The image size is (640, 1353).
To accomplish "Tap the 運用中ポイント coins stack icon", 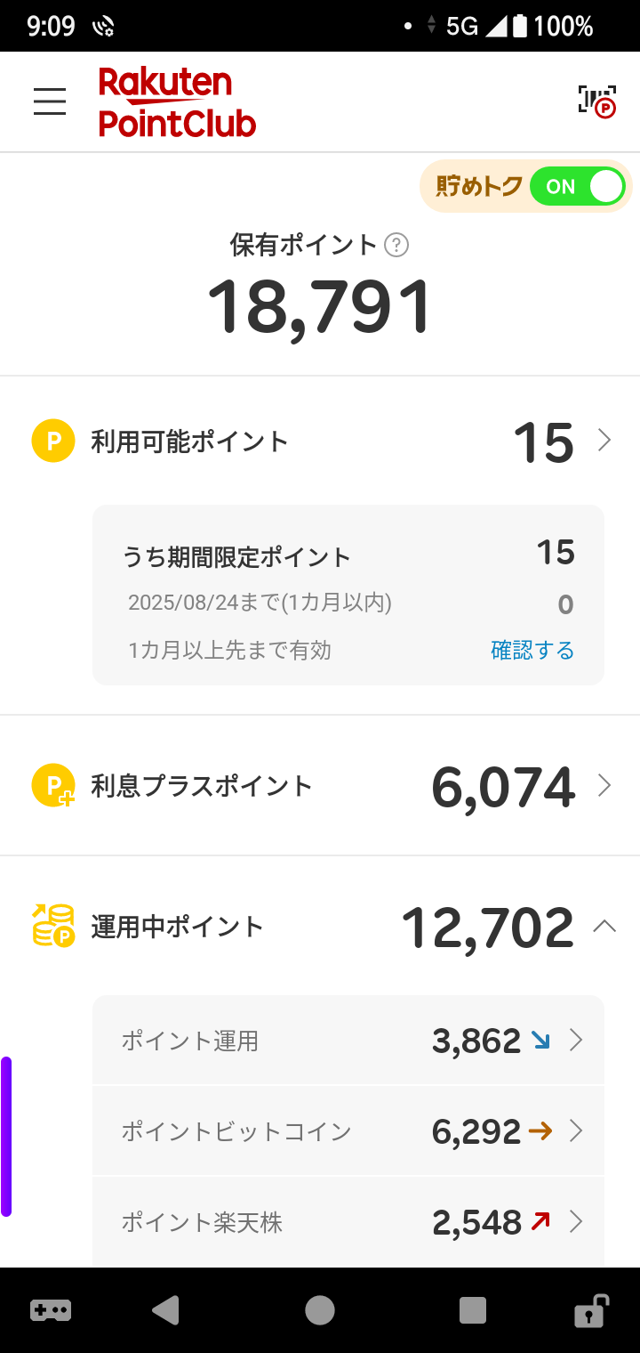I will point(53,926).
